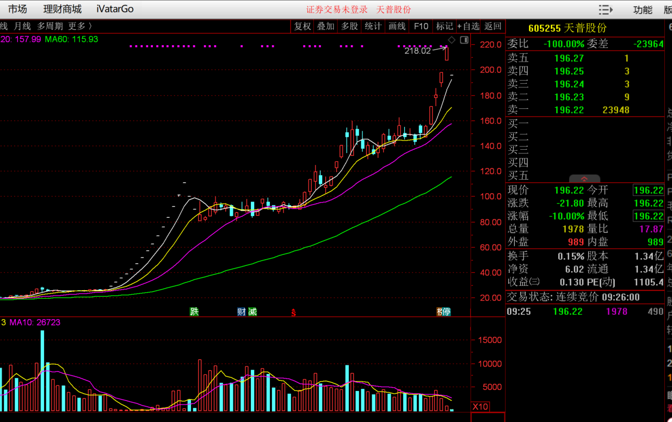Click the X10 volume scale box

(x=480, y=407)
